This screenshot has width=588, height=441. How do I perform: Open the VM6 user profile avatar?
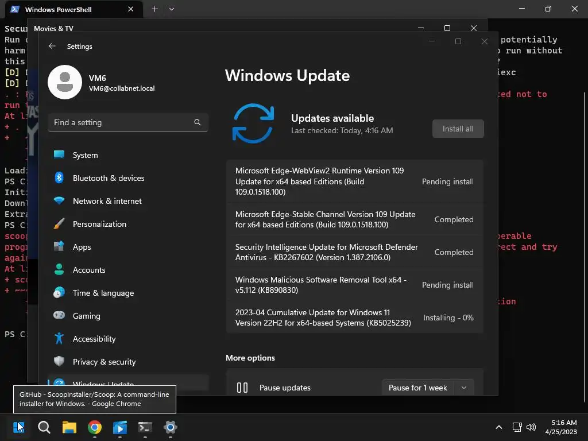pos(65,82)
